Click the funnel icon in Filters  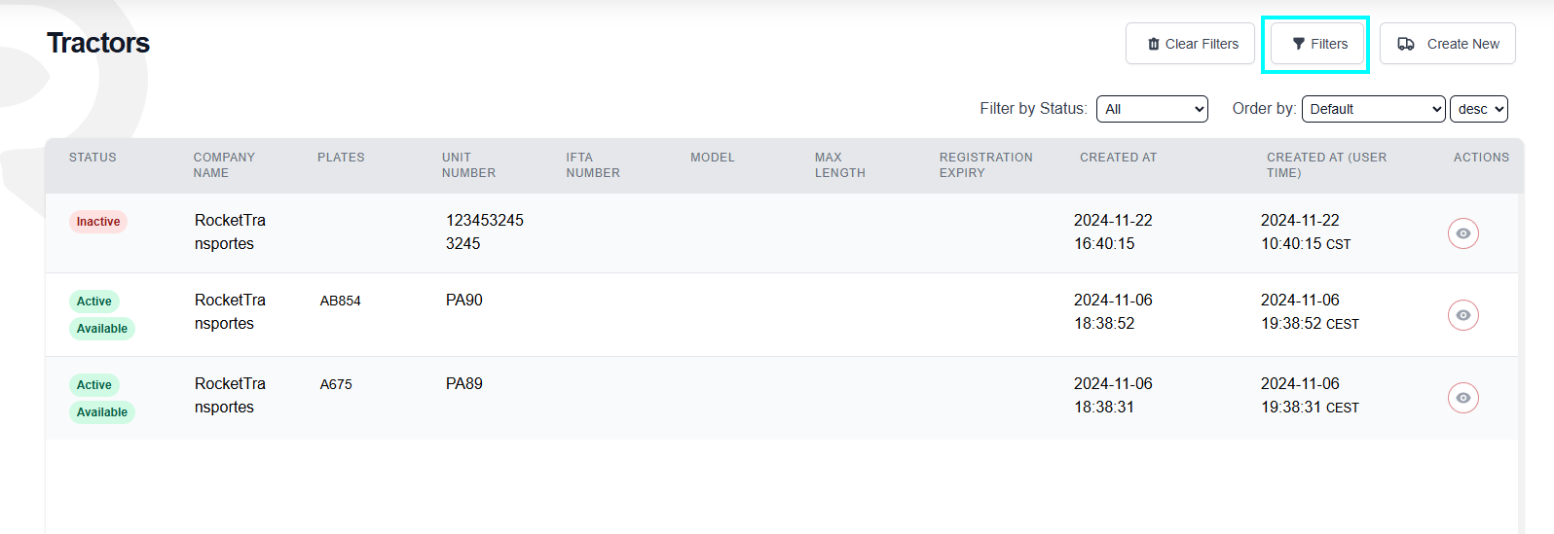tap(1298, 44)
